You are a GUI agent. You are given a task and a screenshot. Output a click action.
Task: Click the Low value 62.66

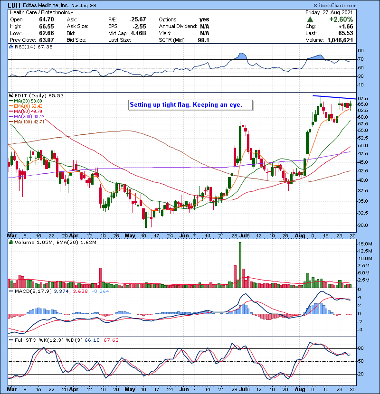pos(46,33)
